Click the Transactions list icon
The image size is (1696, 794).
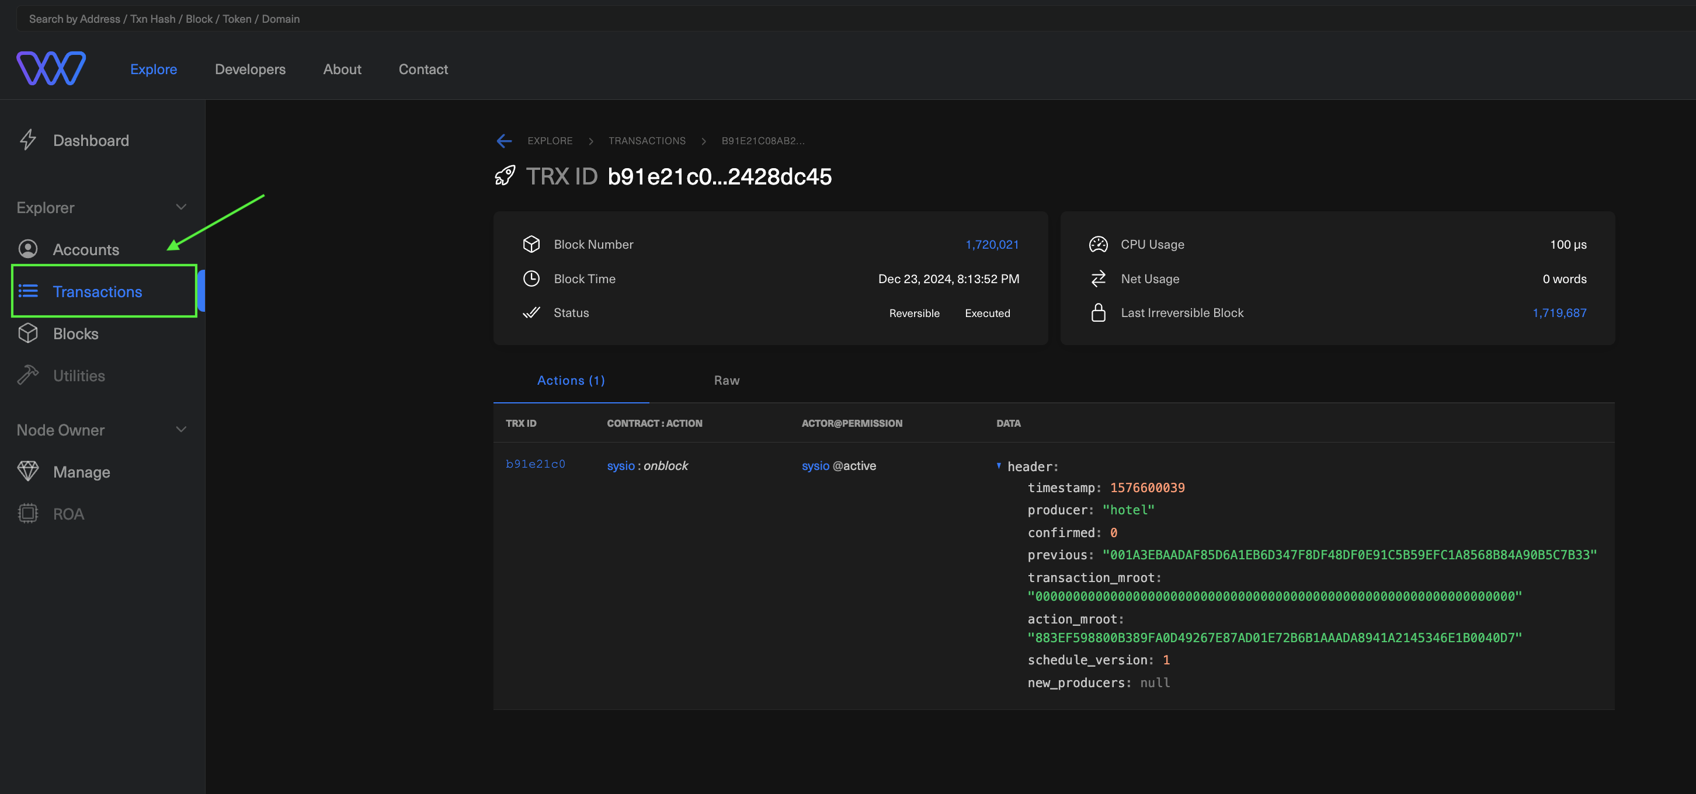(x=27, y=290)
